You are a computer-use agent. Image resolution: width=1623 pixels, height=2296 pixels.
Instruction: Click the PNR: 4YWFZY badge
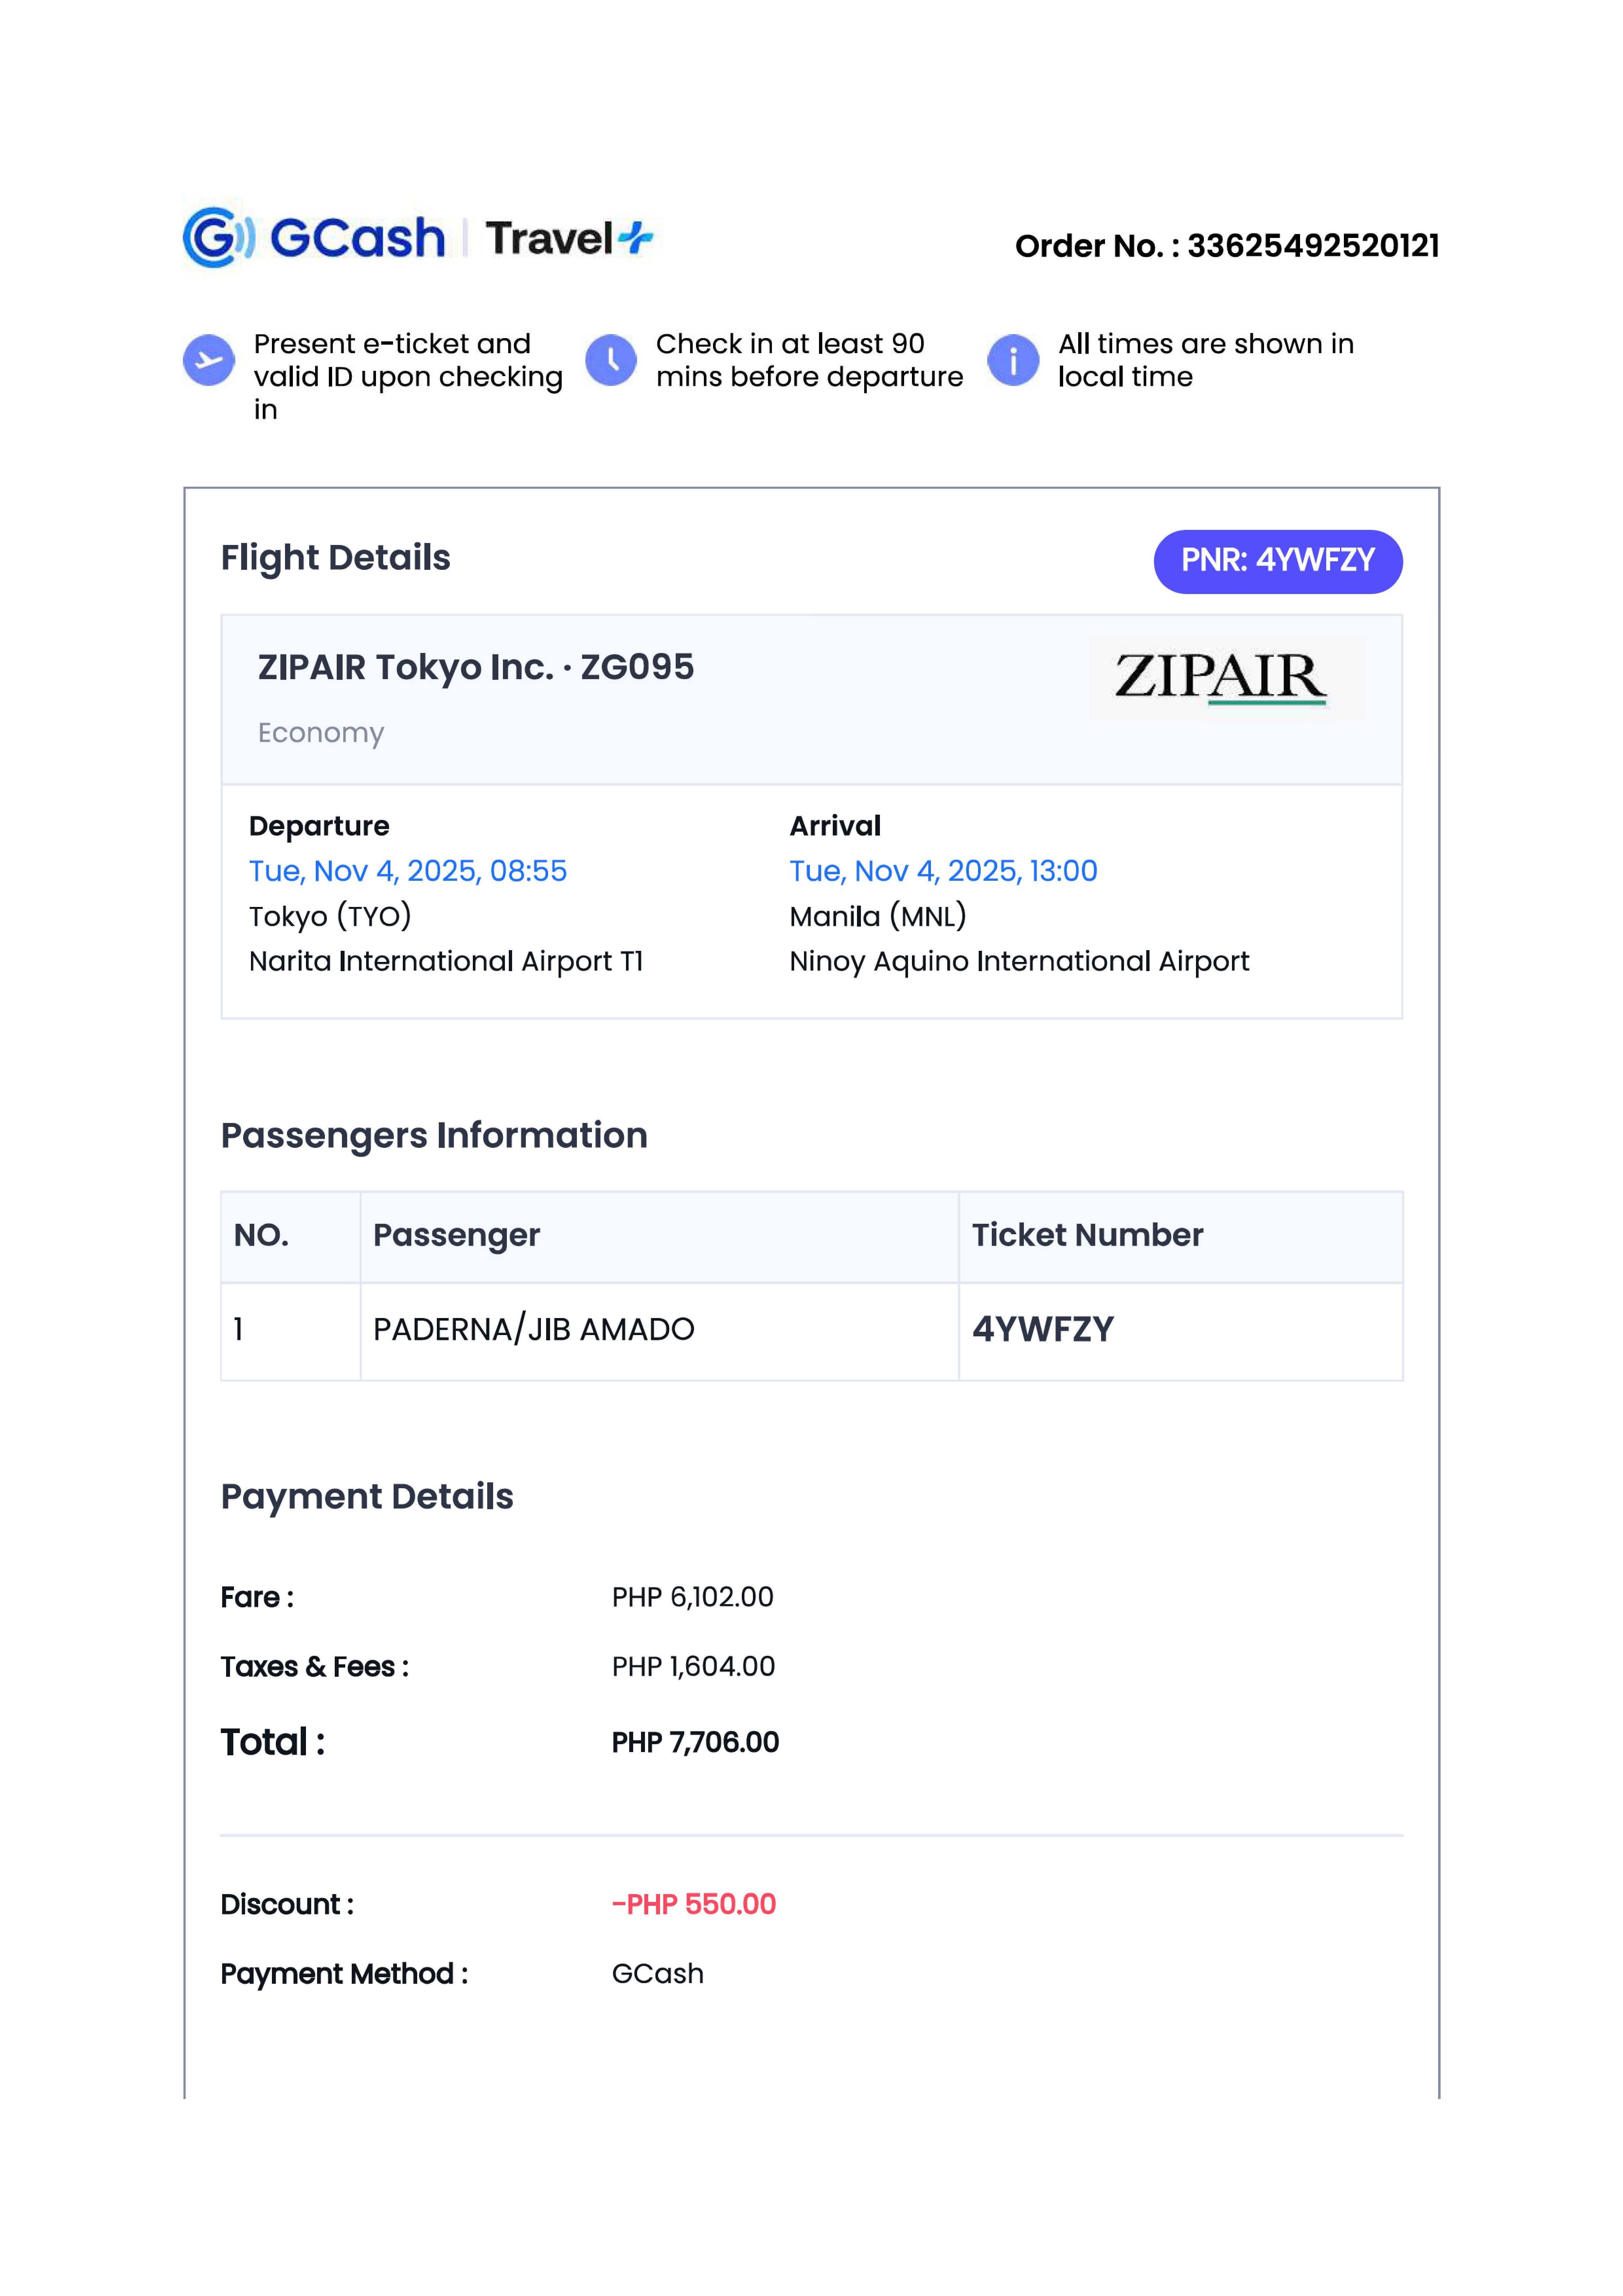click(x=1277, y=561)
